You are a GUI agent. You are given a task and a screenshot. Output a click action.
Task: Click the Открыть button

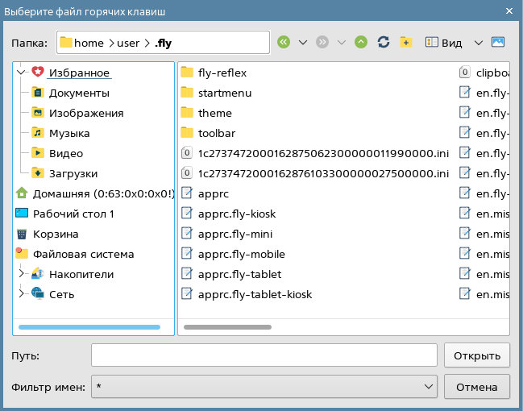tap(477, 355)
